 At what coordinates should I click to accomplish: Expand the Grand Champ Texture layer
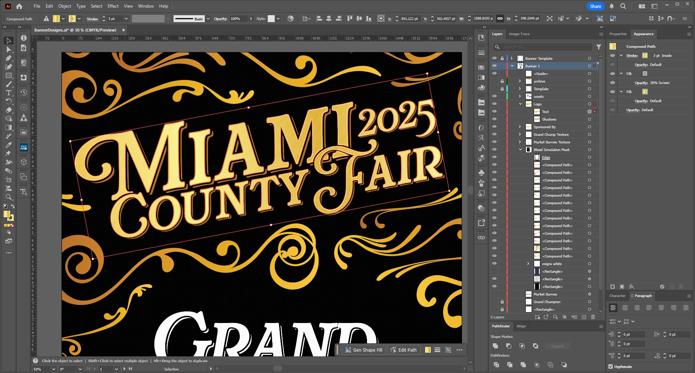click(x=520, y=134)
